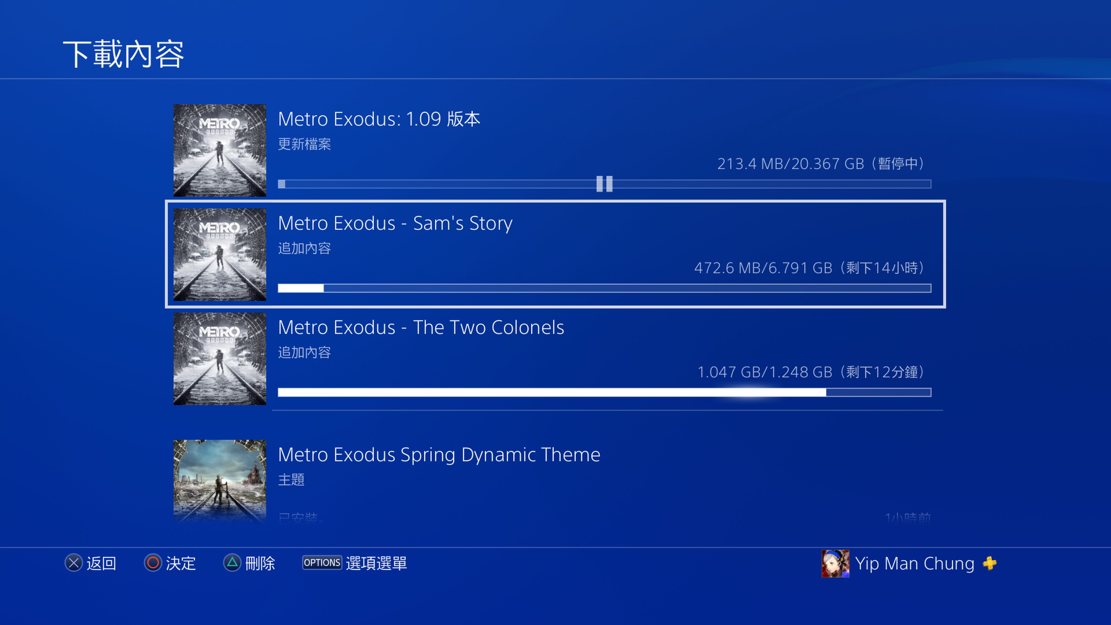Click the triangle button icon for 刪除
Screen dimensions: 1111x625
(x=232, y=563)
